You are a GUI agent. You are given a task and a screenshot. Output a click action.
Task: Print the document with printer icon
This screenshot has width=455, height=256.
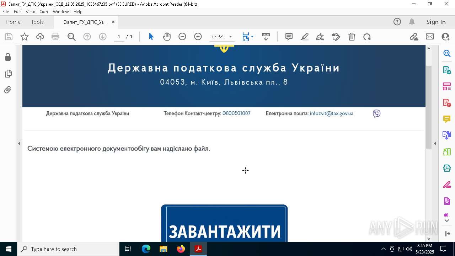click(x=55, y=37)
